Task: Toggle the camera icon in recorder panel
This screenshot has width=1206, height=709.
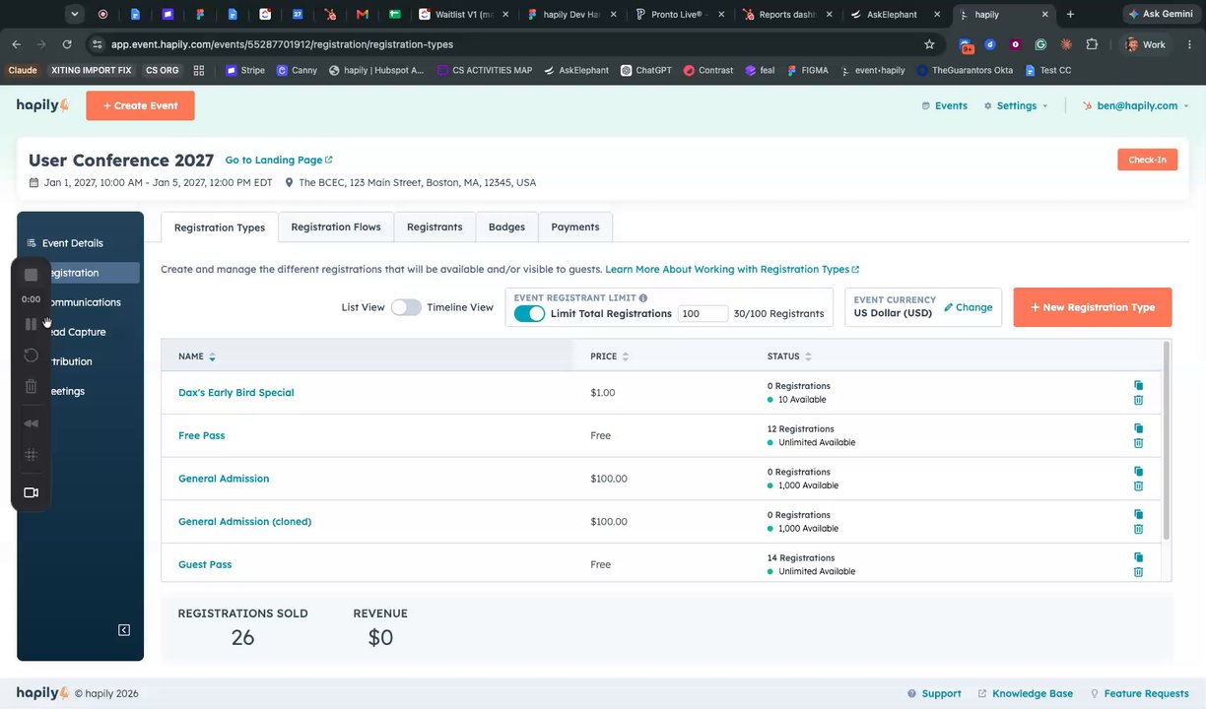Action: coord(31,492)
